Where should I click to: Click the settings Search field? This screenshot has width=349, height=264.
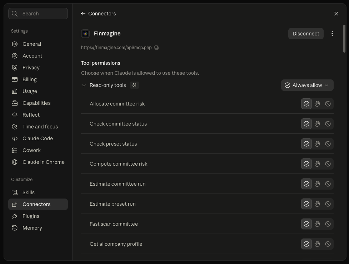(x=38, y=14)
